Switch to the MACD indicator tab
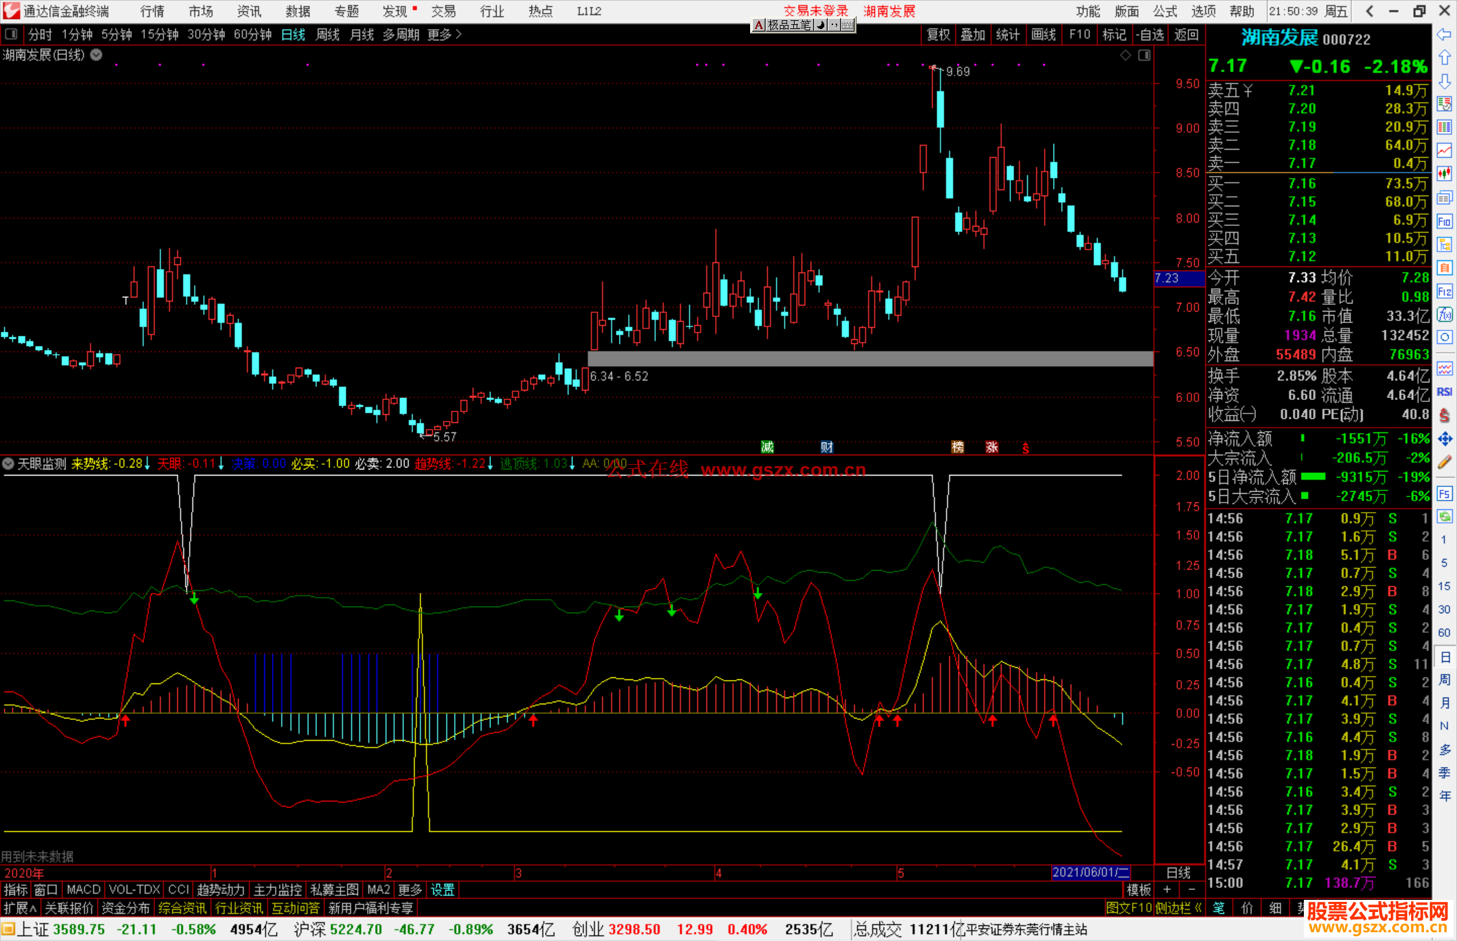This screenshot has height=941, width=1457. point(84,890)
